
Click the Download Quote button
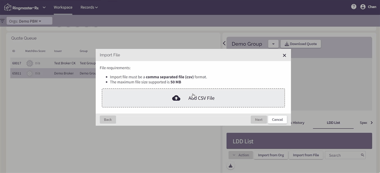tap(301, 44)
